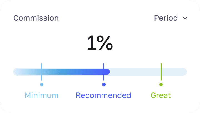Screen dimensions: 200x113
Task: Open the Period dropdown
Action: [x=171, y=18]
